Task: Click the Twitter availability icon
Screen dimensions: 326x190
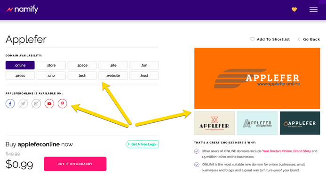Action: (x=23, y=103)
